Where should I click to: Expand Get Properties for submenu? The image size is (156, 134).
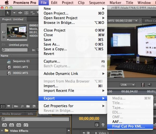103,106
